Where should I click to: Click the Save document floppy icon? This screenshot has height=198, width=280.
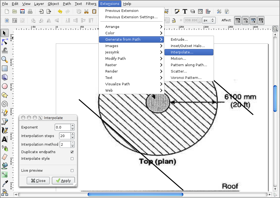(22, 11)
